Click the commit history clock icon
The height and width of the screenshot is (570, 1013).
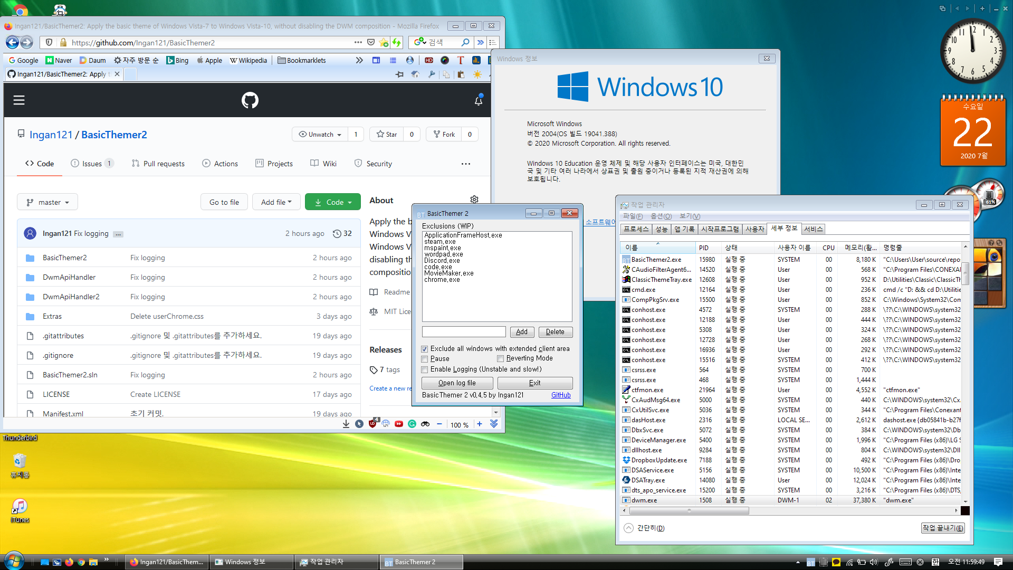(x=337, y=233)
